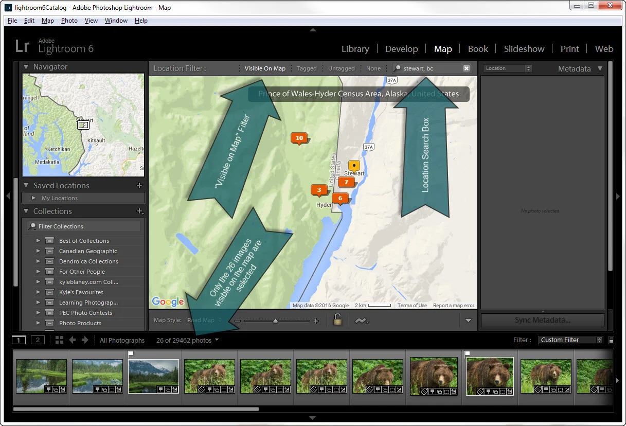Clear the location search box text
Viewport: 626px width, 426px height.
pos(467,68)
